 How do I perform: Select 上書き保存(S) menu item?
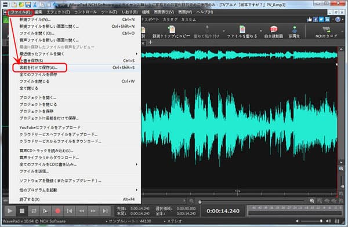coord(75,61)
